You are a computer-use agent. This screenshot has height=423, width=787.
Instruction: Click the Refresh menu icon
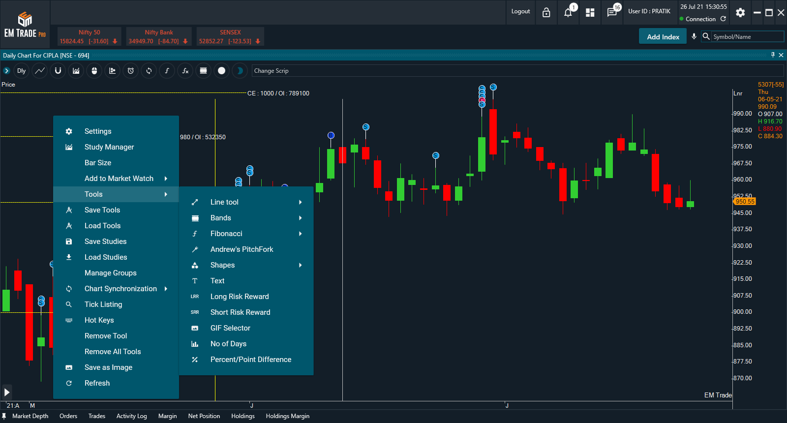[69, 383]
